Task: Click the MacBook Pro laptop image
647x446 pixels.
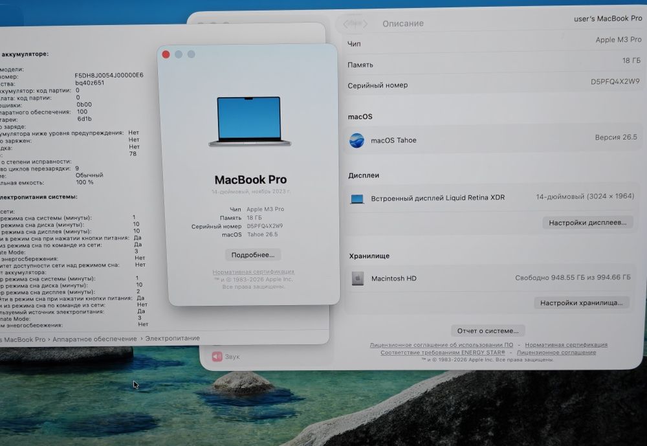Action: [250, 122]
